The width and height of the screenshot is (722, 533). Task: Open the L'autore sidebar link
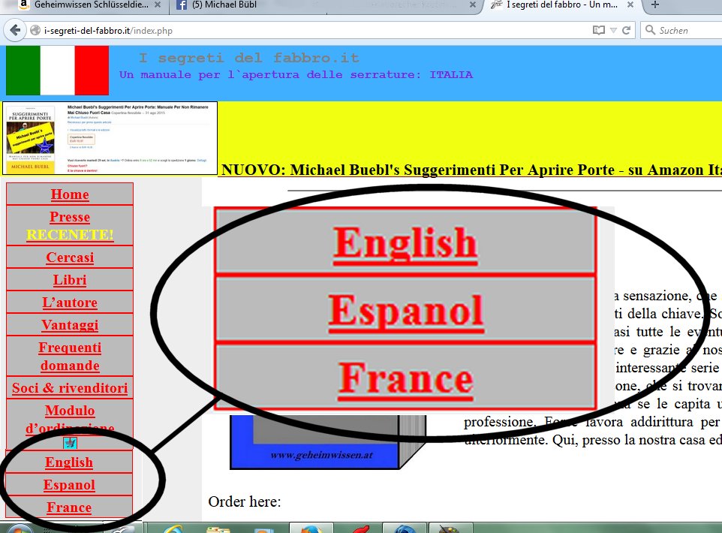pos(70,303)
